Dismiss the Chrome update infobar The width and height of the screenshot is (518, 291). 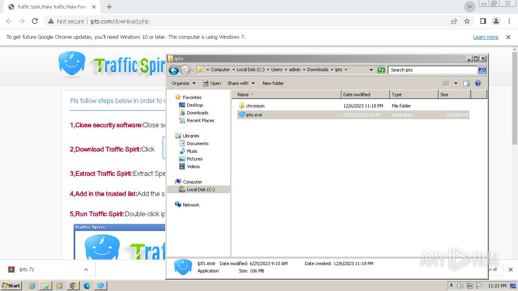(x=508, y=37)
